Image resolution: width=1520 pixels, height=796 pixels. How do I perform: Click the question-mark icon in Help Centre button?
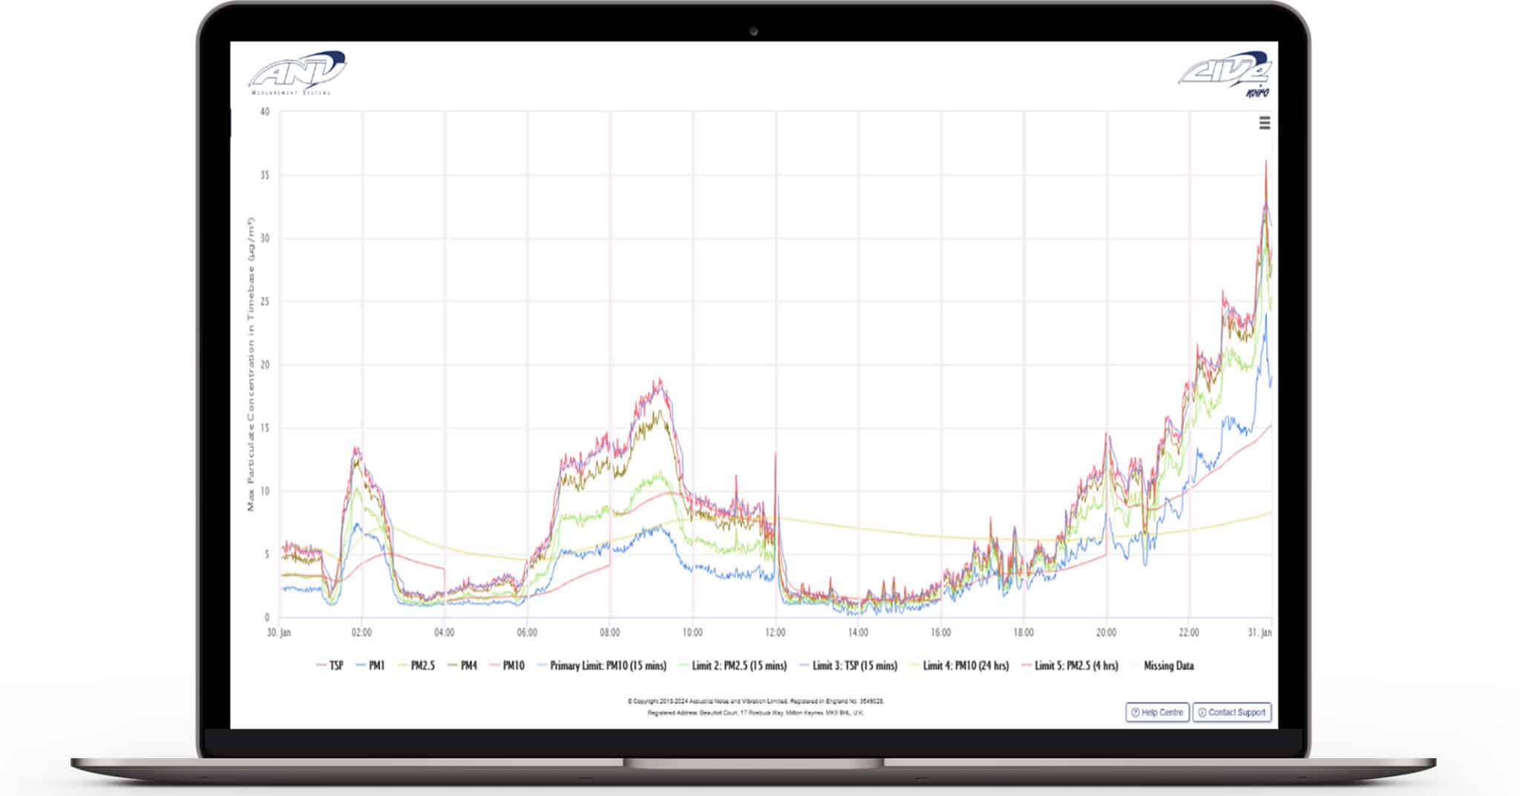tap(1136, 712)
